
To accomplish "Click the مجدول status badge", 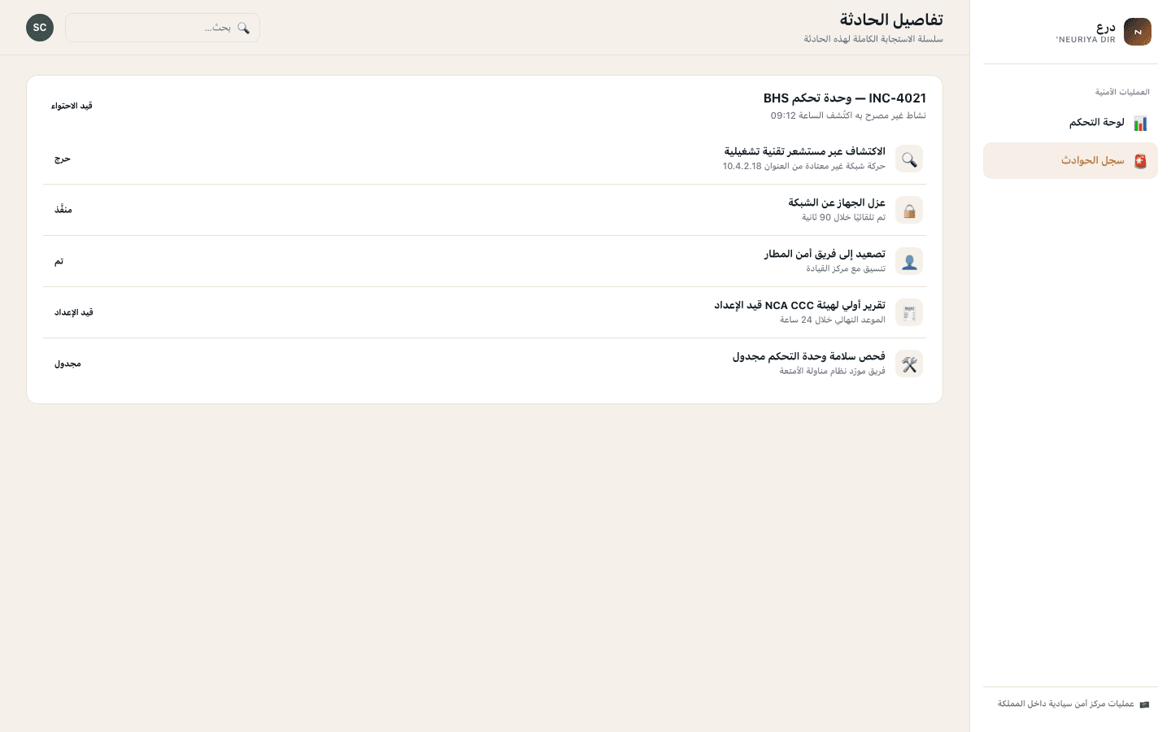I will [x=67, y=364].
